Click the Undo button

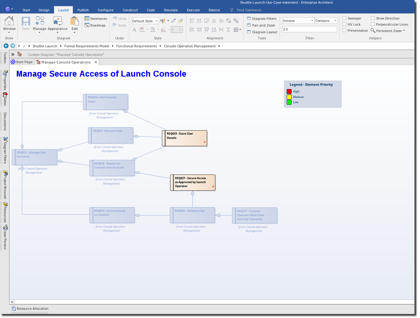click(120, 18)
